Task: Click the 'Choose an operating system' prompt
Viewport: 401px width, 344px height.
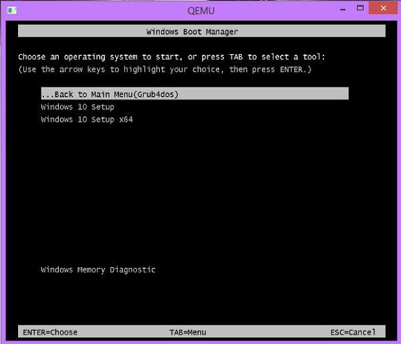Action: tap(172, 57)
